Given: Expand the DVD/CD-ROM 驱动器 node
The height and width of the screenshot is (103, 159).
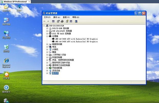Looking at the screenshot, I should [x=47, y=28].
